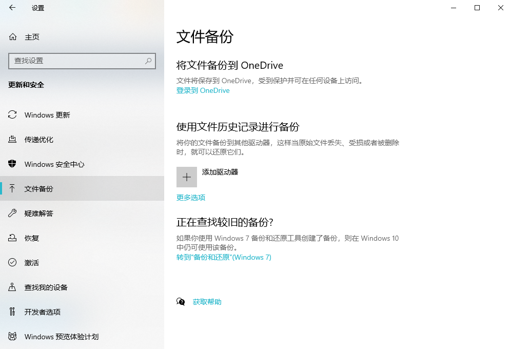
Task: Click the search magnifier in the settings box
Action: (148, 61)
